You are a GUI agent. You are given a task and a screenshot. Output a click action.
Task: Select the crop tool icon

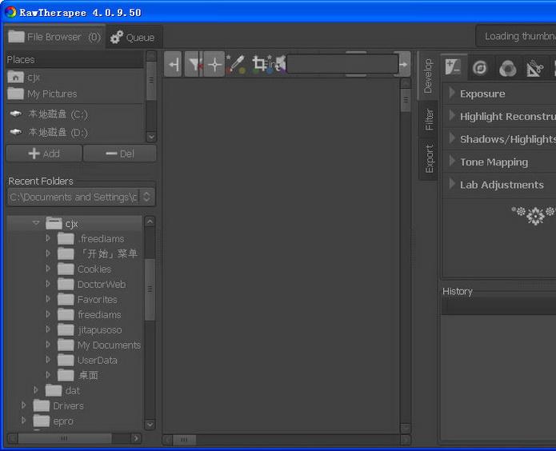(x=259, y=64)
